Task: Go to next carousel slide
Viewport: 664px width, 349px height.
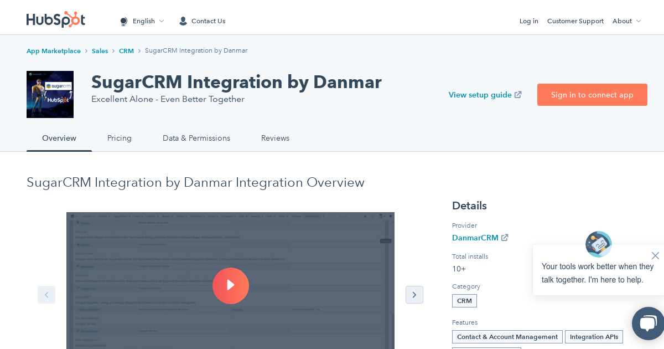Action: click(x=414, y=295)
